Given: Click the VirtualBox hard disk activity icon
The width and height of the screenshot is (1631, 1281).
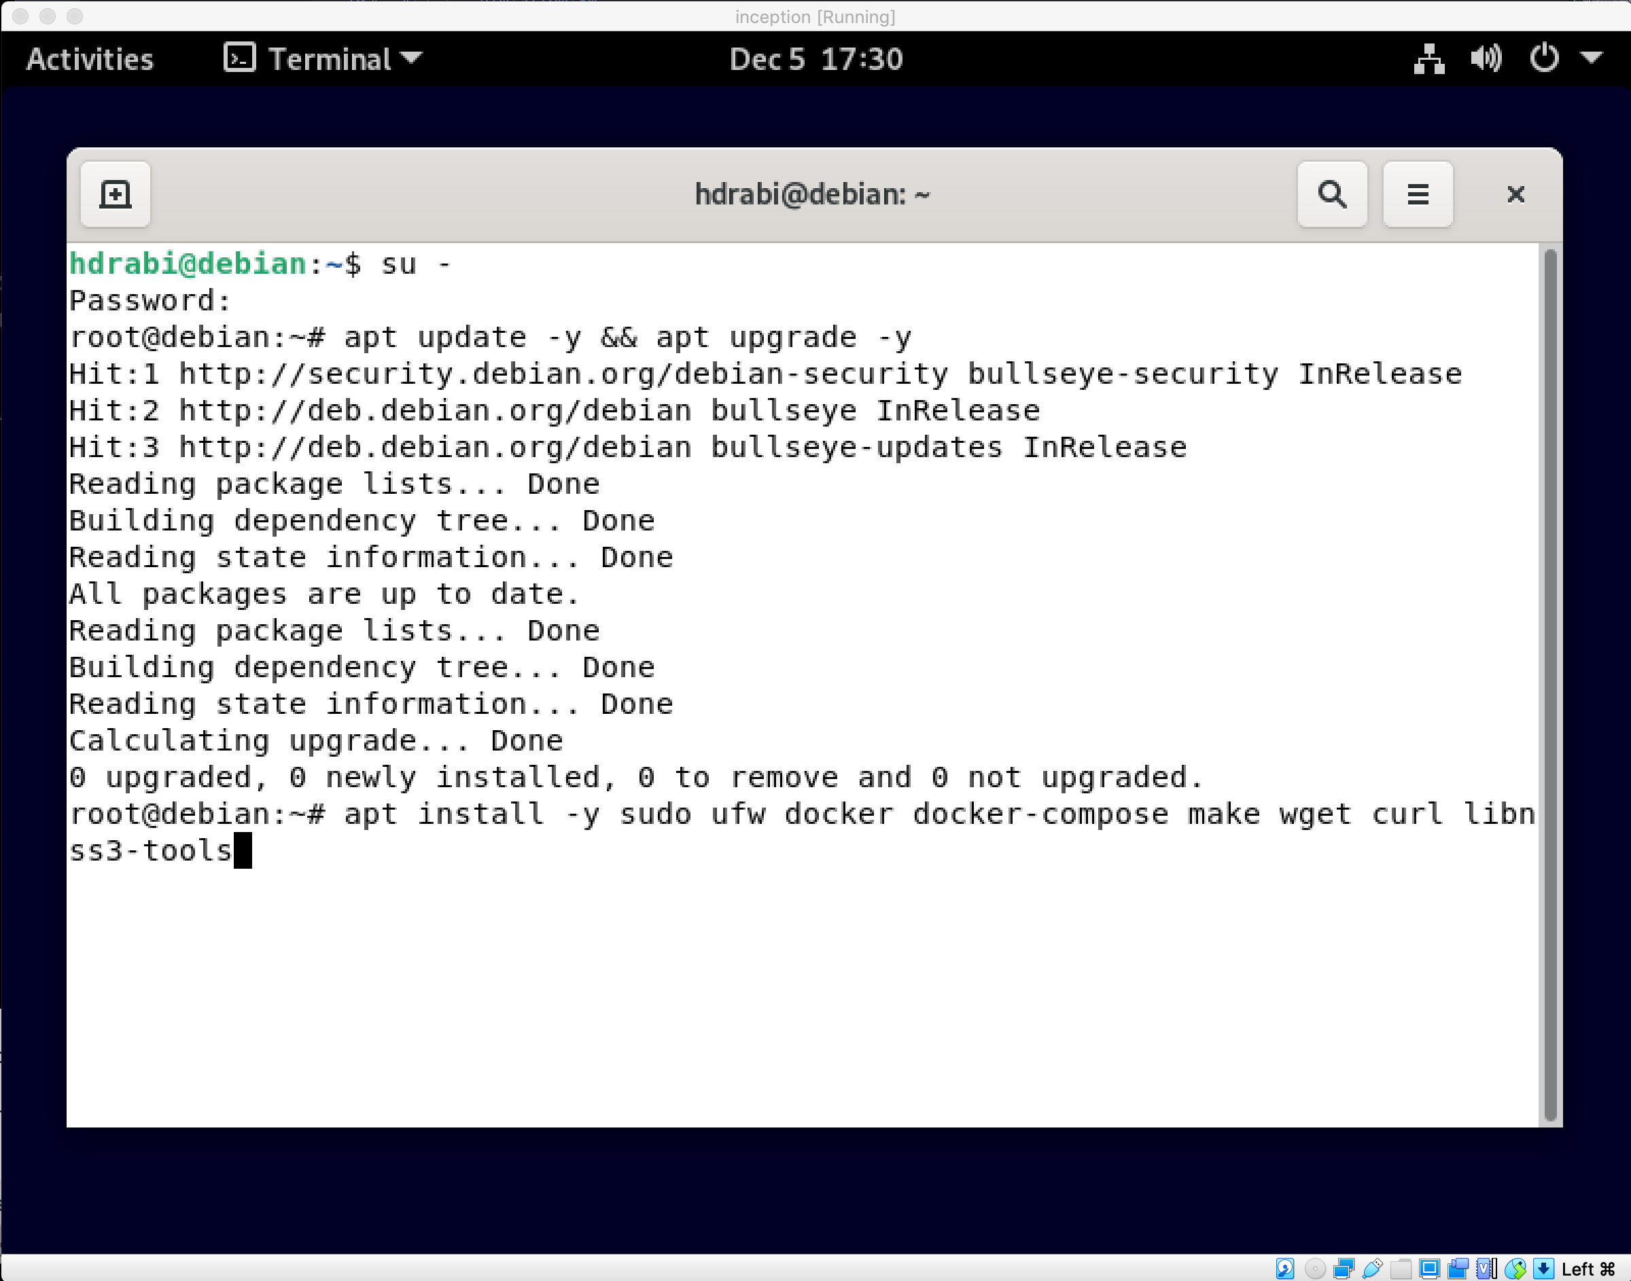Looking at the screenshot, I should 1285,1268.
